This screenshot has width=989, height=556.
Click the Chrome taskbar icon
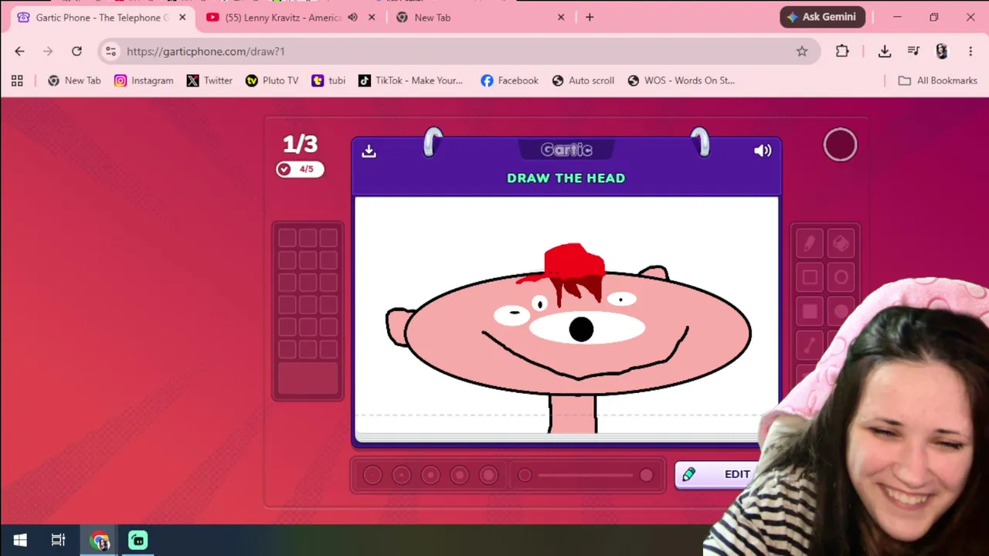pos(100,541)
